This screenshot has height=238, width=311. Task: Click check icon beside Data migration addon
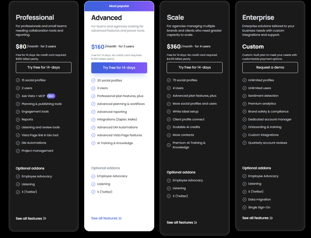pyautogui.click(x=244, y=200)
